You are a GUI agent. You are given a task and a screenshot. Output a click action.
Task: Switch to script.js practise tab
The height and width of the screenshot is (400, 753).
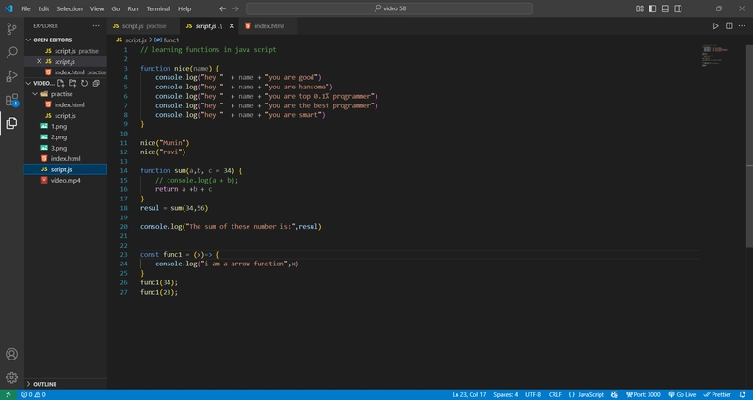pyautogui.click(x=144, y=26)
